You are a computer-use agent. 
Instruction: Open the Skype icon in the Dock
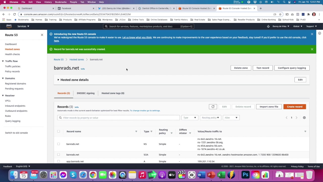[73, 175]
